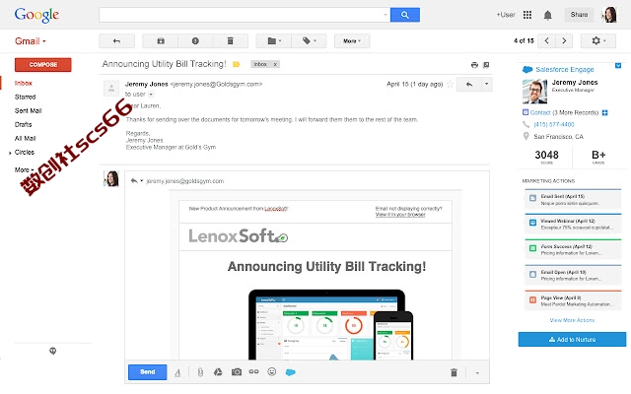
Task: Open the conversation in new window
Action: tap(486, 65)
